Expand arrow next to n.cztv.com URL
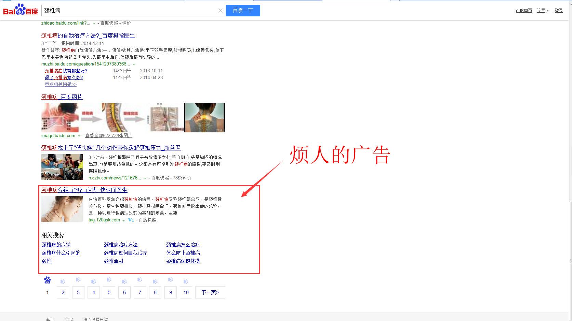The height and width of the screenshot is (321, 572). (145, 178)
